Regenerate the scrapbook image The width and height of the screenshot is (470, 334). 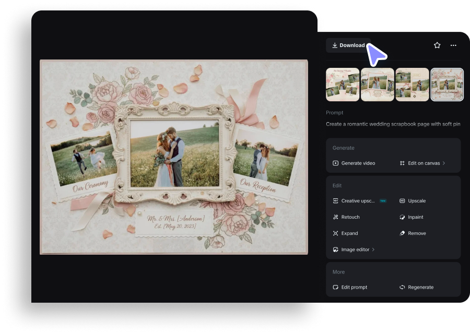pyautogui.click(x=420, y=287)
